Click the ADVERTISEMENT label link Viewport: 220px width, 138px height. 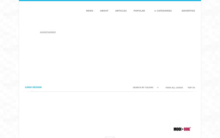(x=48, y=32)
